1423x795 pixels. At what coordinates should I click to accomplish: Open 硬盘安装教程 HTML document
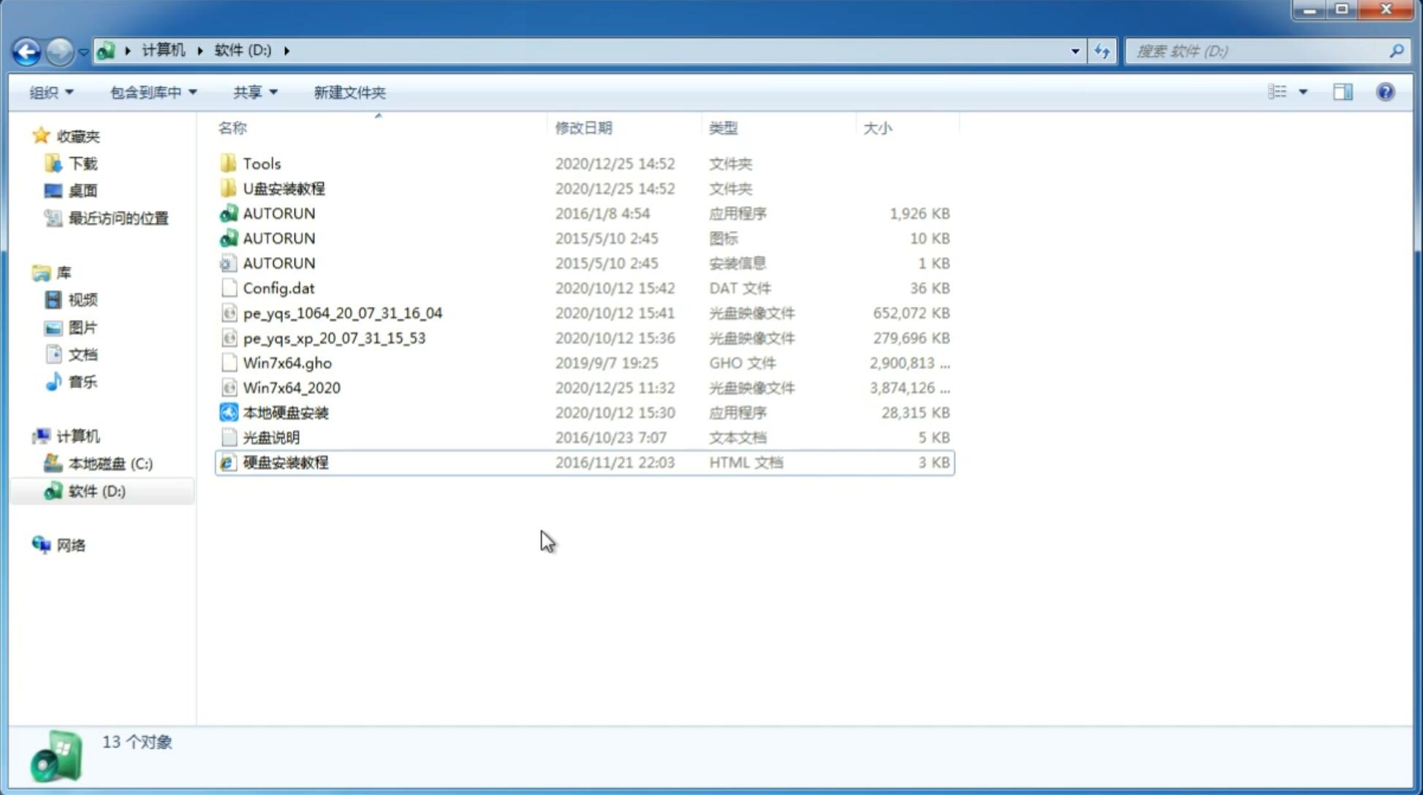coord(285,462)
